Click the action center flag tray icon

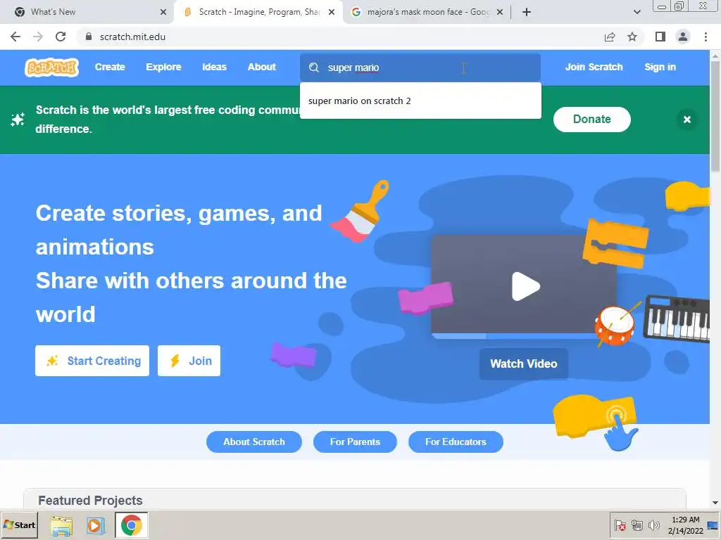click(x=620, y=525)
